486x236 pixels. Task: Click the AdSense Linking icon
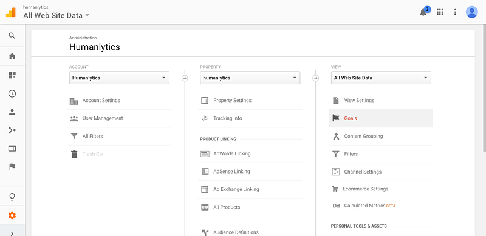pyautogui.click(x=205, y=171)
